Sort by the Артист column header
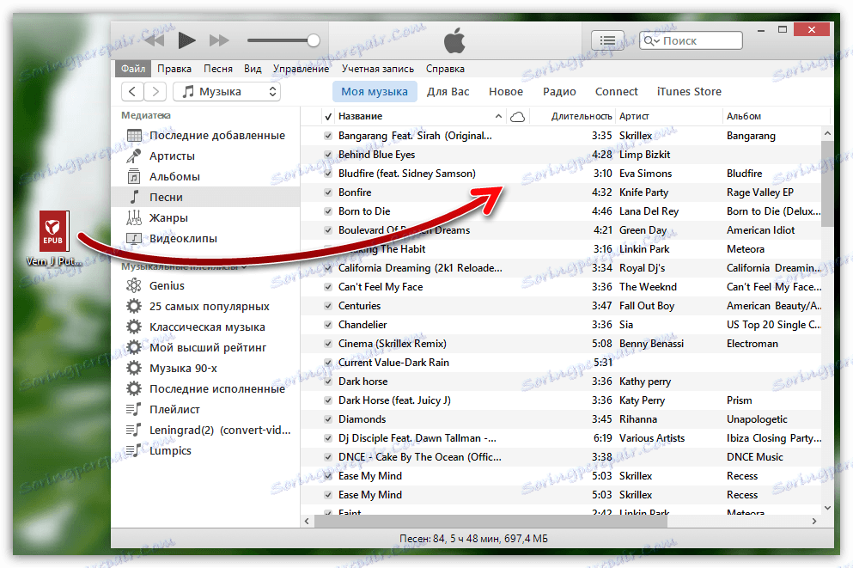 coord(634,116)
